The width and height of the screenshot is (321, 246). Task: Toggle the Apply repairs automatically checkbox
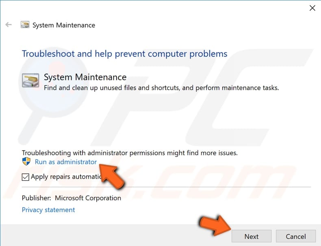tap(25, 177)
